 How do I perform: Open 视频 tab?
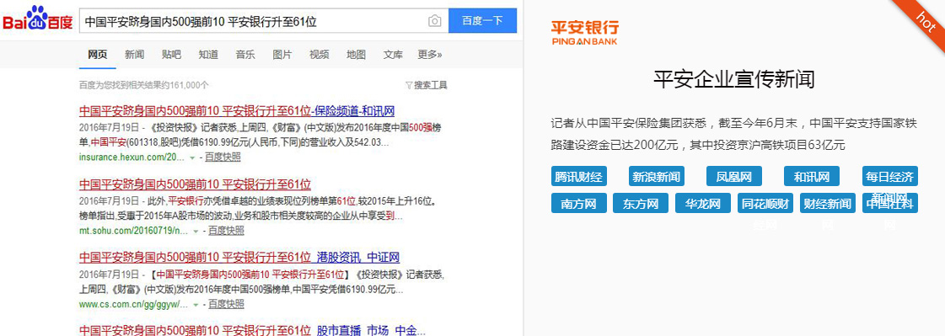(319, 54)
